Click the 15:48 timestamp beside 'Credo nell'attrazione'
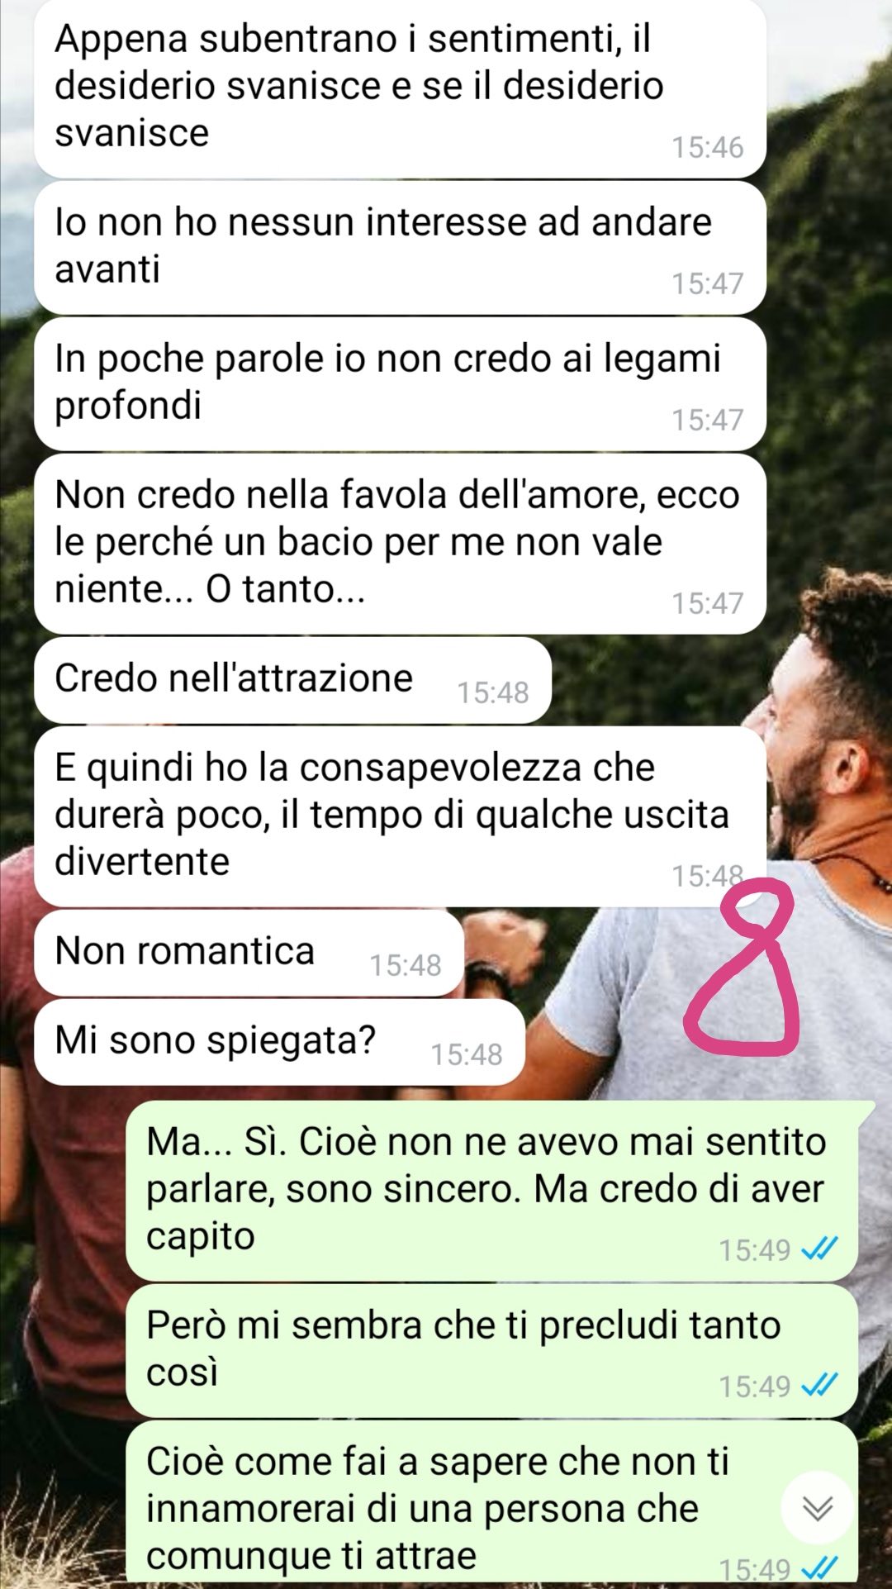Image resolution: width=892 pixels, height=1589 pixels. pos(493,692)
